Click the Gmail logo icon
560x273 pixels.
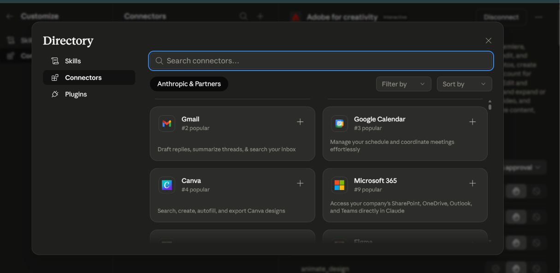point(167,124)
